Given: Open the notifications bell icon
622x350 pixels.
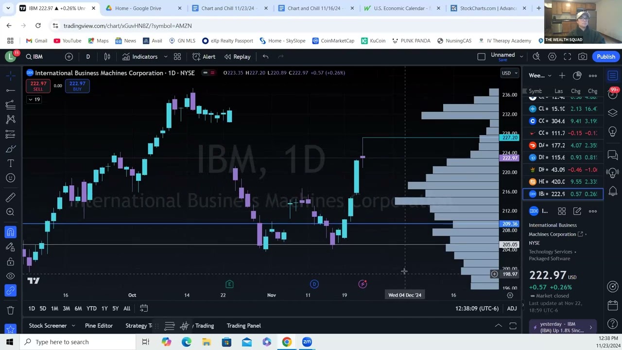Looking at the screenshot, I should pos(613,191).
